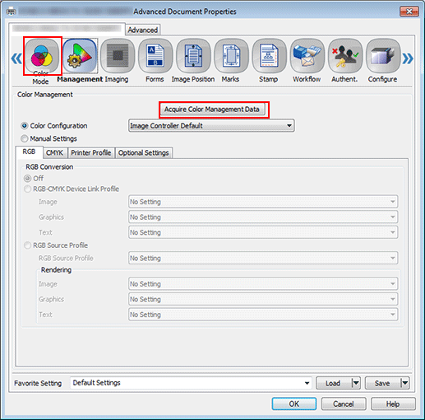
Task: Switch to the CMYK tab
Action: [x=54, y=153]
